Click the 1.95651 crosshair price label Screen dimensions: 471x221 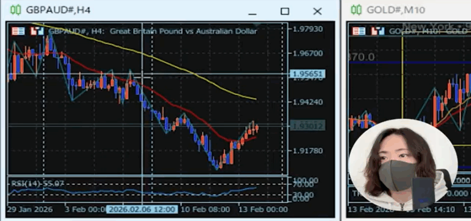pos(307,74)
